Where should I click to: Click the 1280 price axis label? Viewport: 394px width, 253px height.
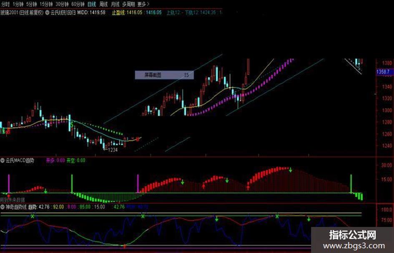pyautogui.click(x=387, y=122)
